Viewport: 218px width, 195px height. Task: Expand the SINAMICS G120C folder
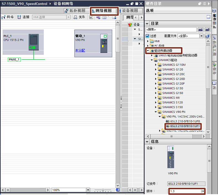[156, 74]
